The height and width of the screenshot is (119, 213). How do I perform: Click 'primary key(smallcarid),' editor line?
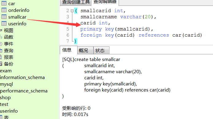[116, 29]
